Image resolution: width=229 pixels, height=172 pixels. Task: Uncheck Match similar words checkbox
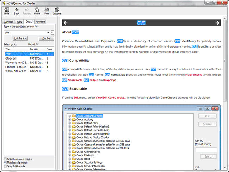(x=5, y=162)
